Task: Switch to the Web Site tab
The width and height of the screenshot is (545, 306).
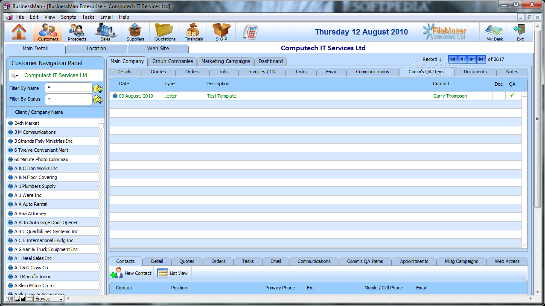Action: point(158,49)
